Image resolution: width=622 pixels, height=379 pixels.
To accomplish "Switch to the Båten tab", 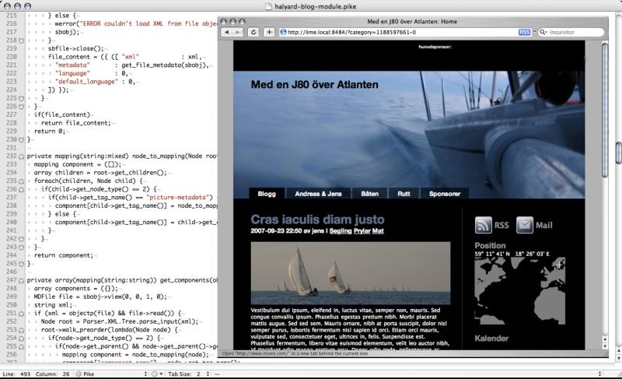I will click(x=372, y=194).
